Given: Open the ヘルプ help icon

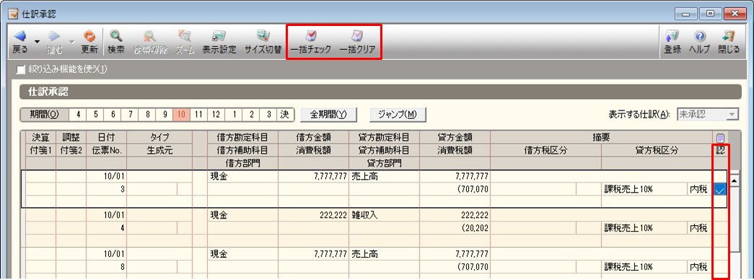Looking at the screenshot, I should pos(700,36).
